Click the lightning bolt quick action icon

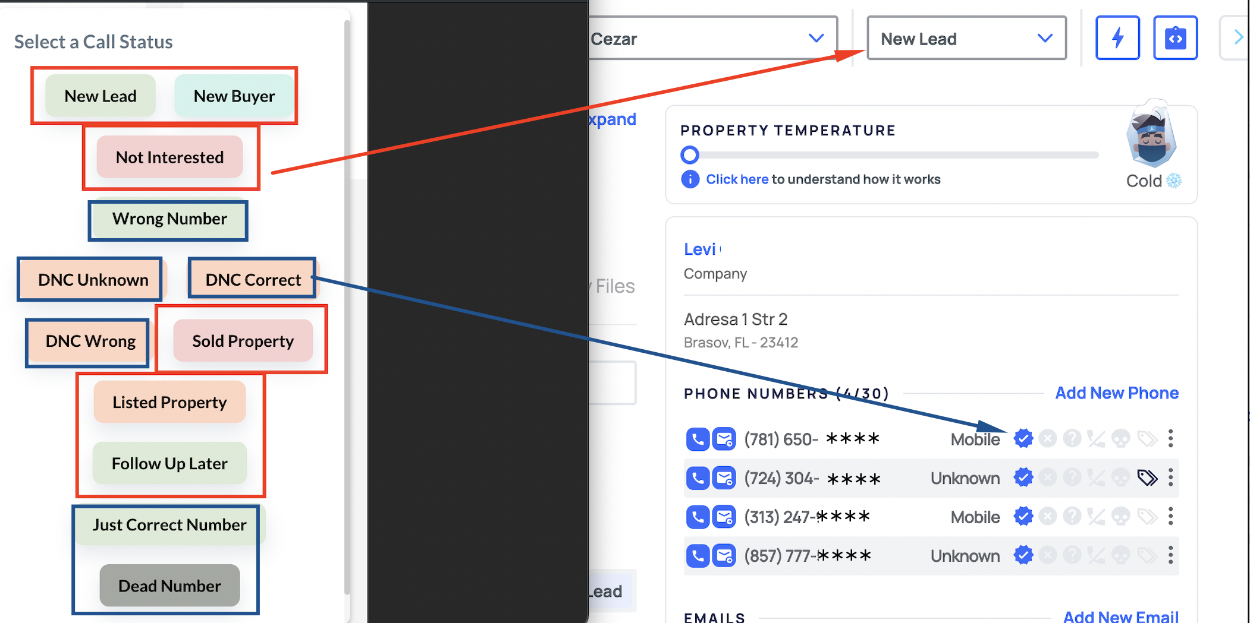point(1117,39)
